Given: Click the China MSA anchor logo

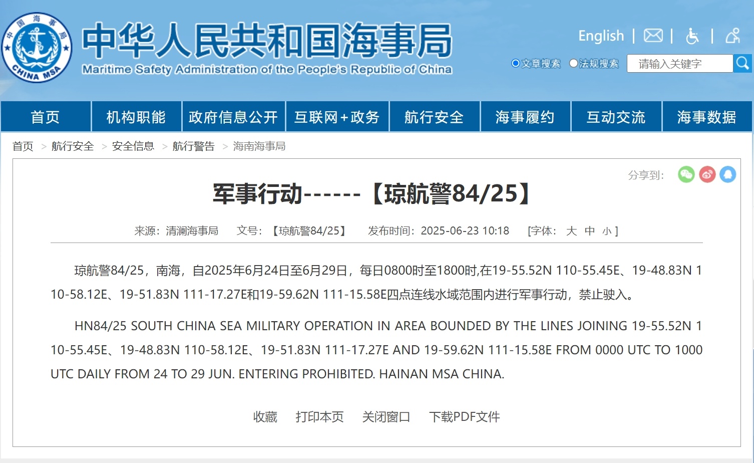Looking at the screenshot, I should tap(37, 48).
